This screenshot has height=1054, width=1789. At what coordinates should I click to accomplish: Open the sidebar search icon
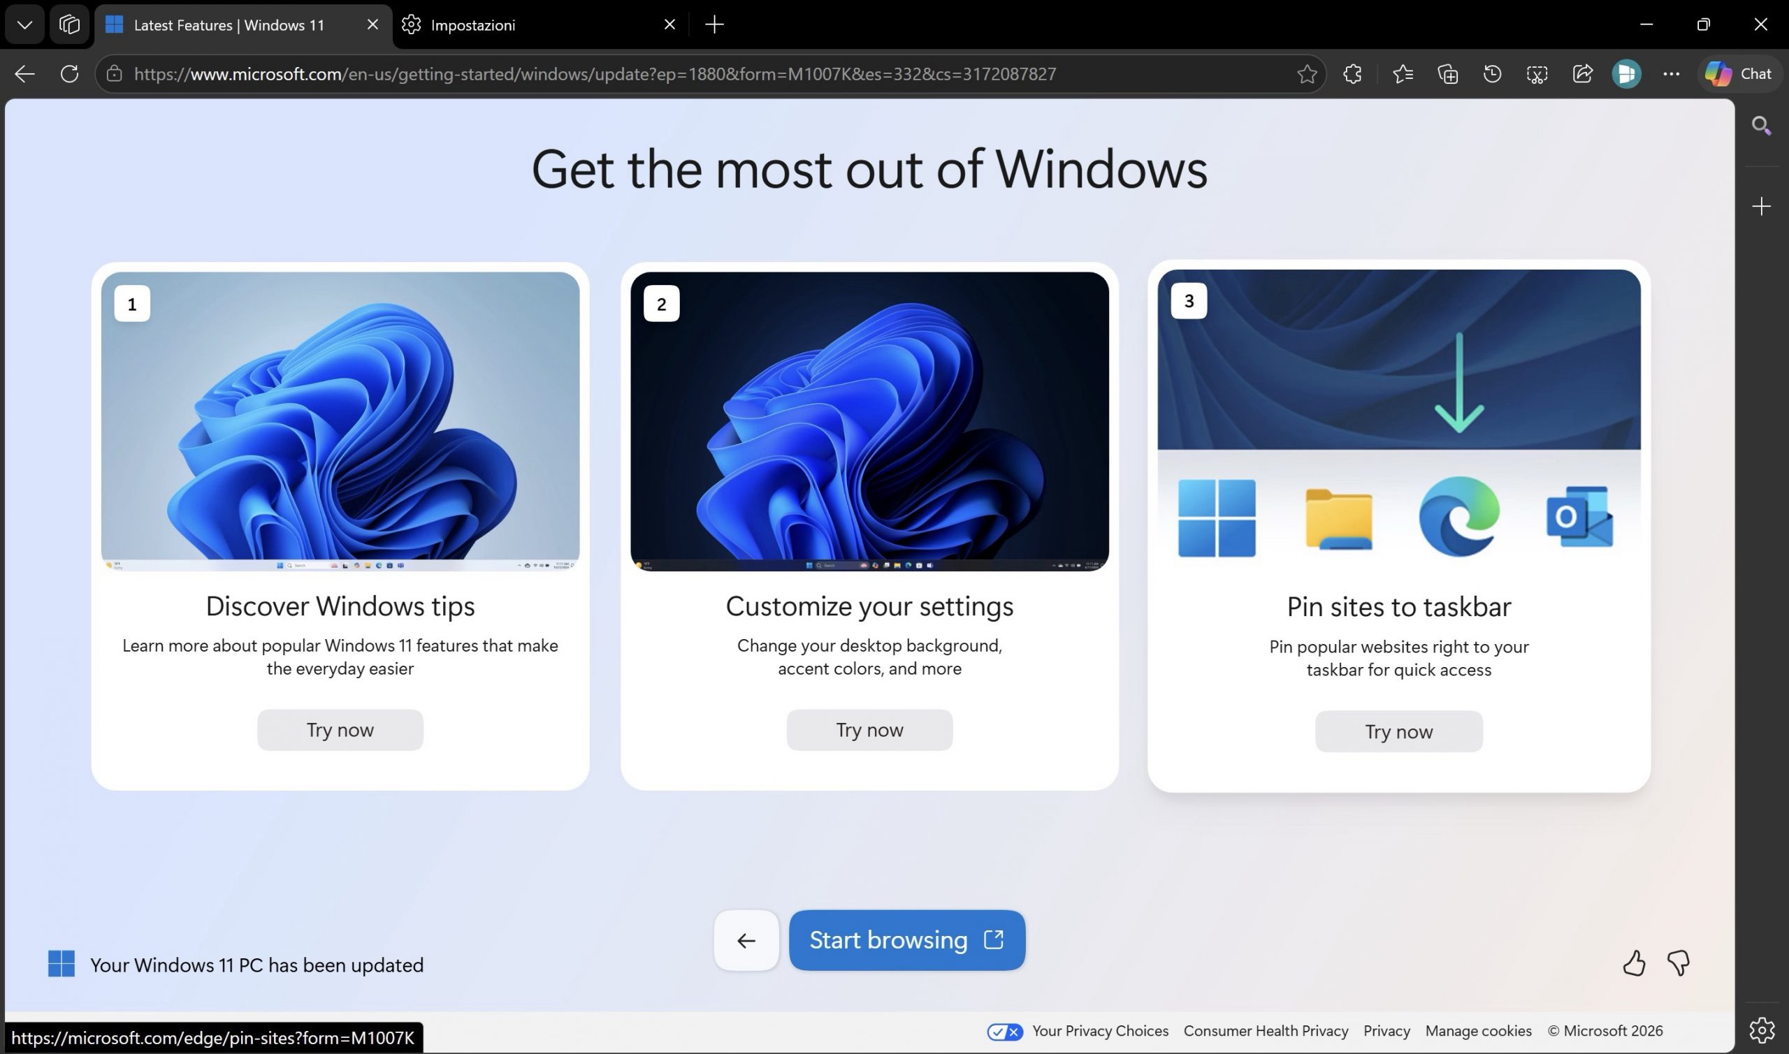(x=1761, y=126)
